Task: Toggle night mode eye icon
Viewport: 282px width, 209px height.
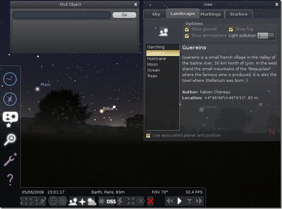Action: (x=140, y=201)
